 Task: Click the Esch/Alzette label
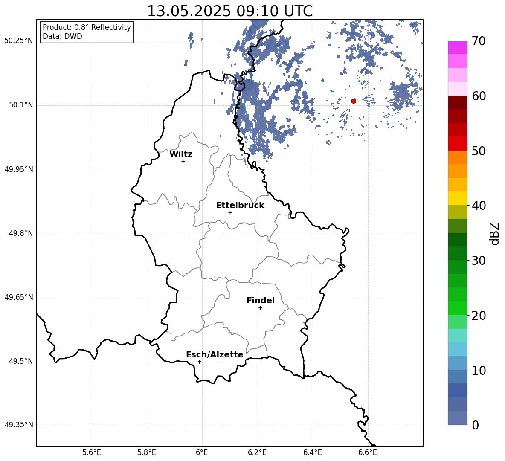[x=215, y=355]
